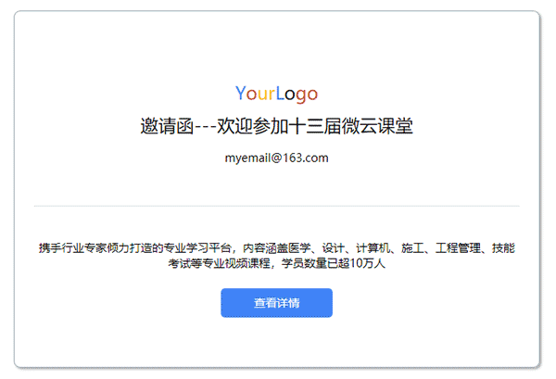This screenshot has height=379, width=556.
Task: Click the description line starting with 携手行业专家
Action: tap(276, 247)
